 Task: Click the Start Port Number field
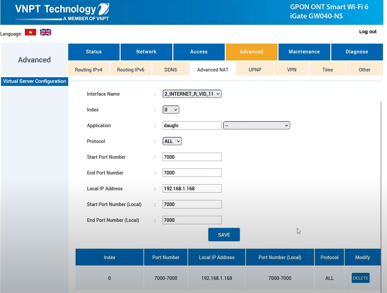point(192,157)
